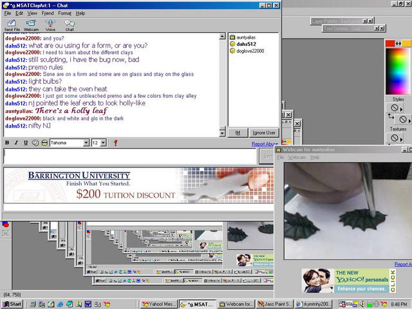This screenshot has width=412, height=309.
Task: Click the Windows Start button
Action: (x=12, y=304)
